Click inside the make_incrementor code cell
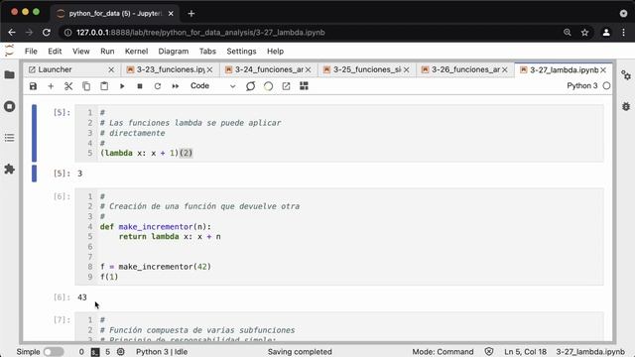The image size is (635, 357). [339, 237]
